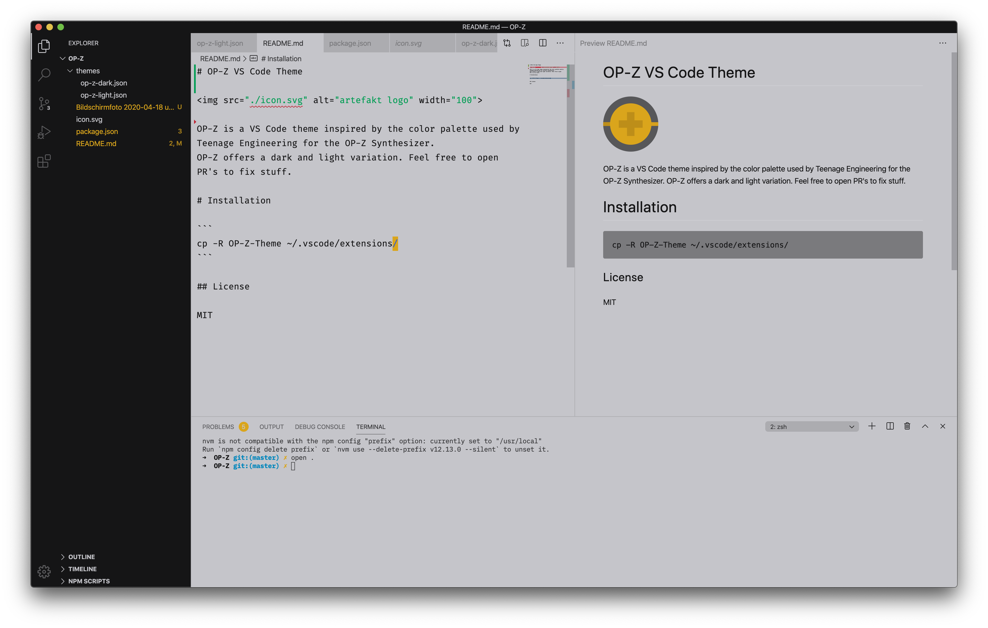The height and width of the screenshot is (628, 988).
Task: Expand the NPM SCRIPTS section
Action: click(88, 581)
